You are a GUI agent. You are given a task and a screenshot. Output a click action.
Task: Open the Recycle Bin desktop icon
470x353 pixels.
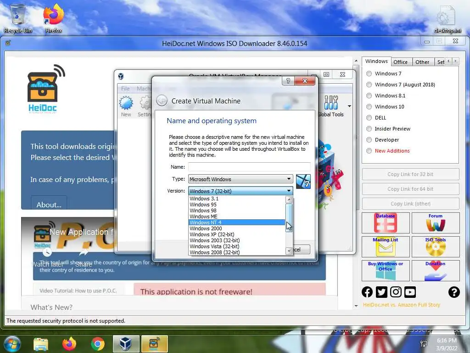tap(18, 18)
